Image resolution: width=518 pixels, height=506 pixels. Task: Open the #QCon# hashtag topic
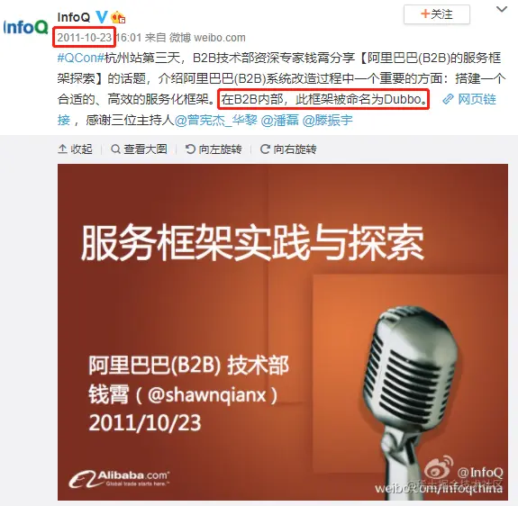pos(81,58)
